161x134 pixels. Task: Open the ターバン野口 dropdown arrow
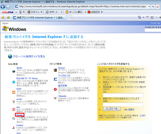[x=85, y=12]
